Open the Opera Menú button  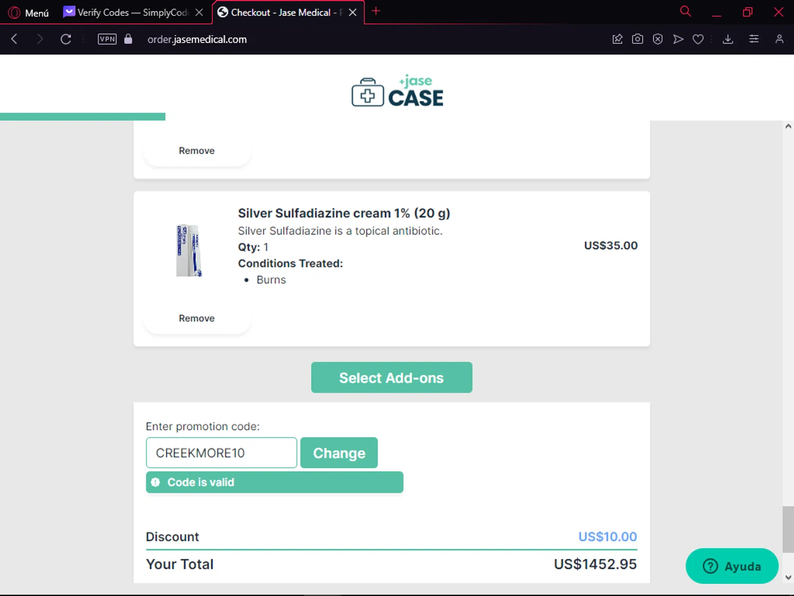tap(29, 12)
